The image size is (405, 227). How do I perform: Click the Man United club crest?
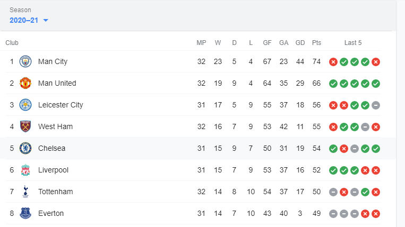coord(25,83)
